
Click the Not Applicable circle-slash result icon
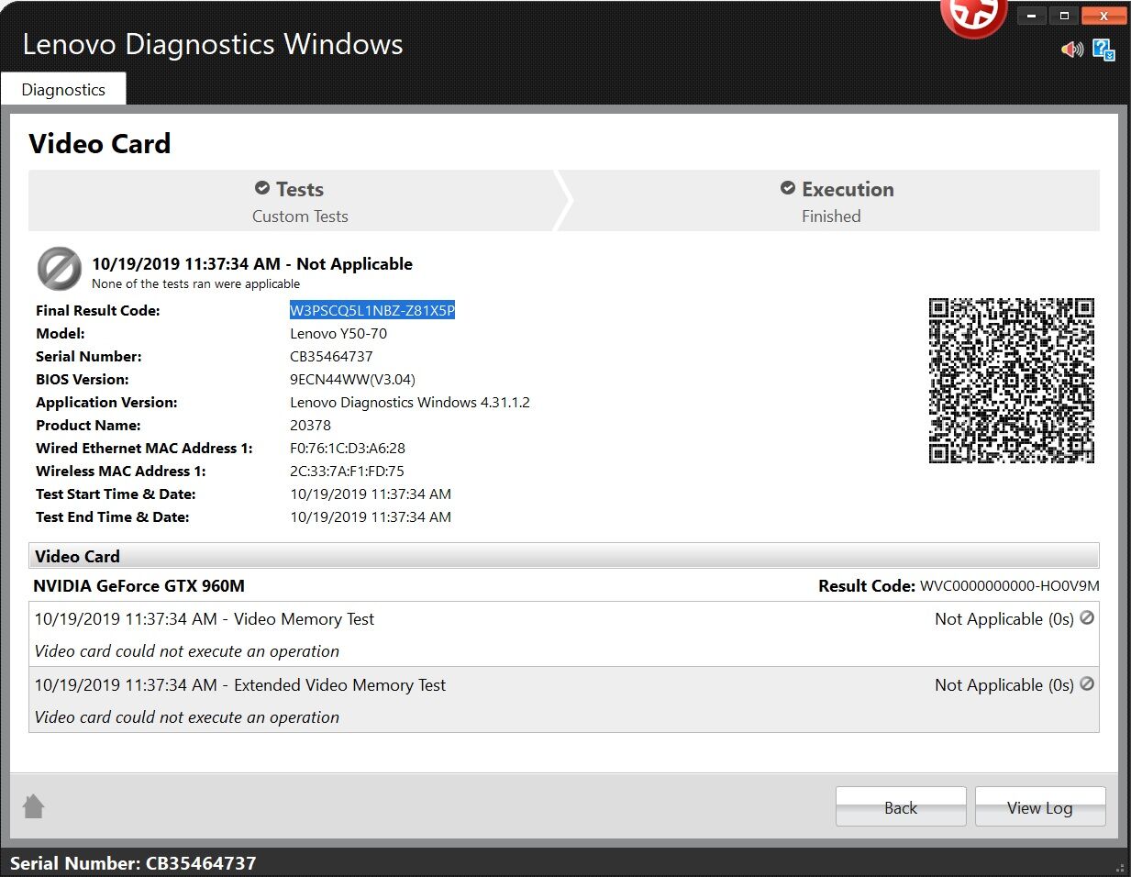click(60, 270)
